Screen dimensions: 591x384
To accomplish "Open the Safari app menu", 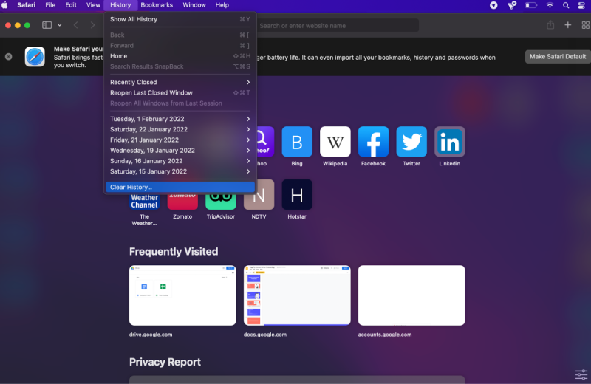I will tap(27, 5).
